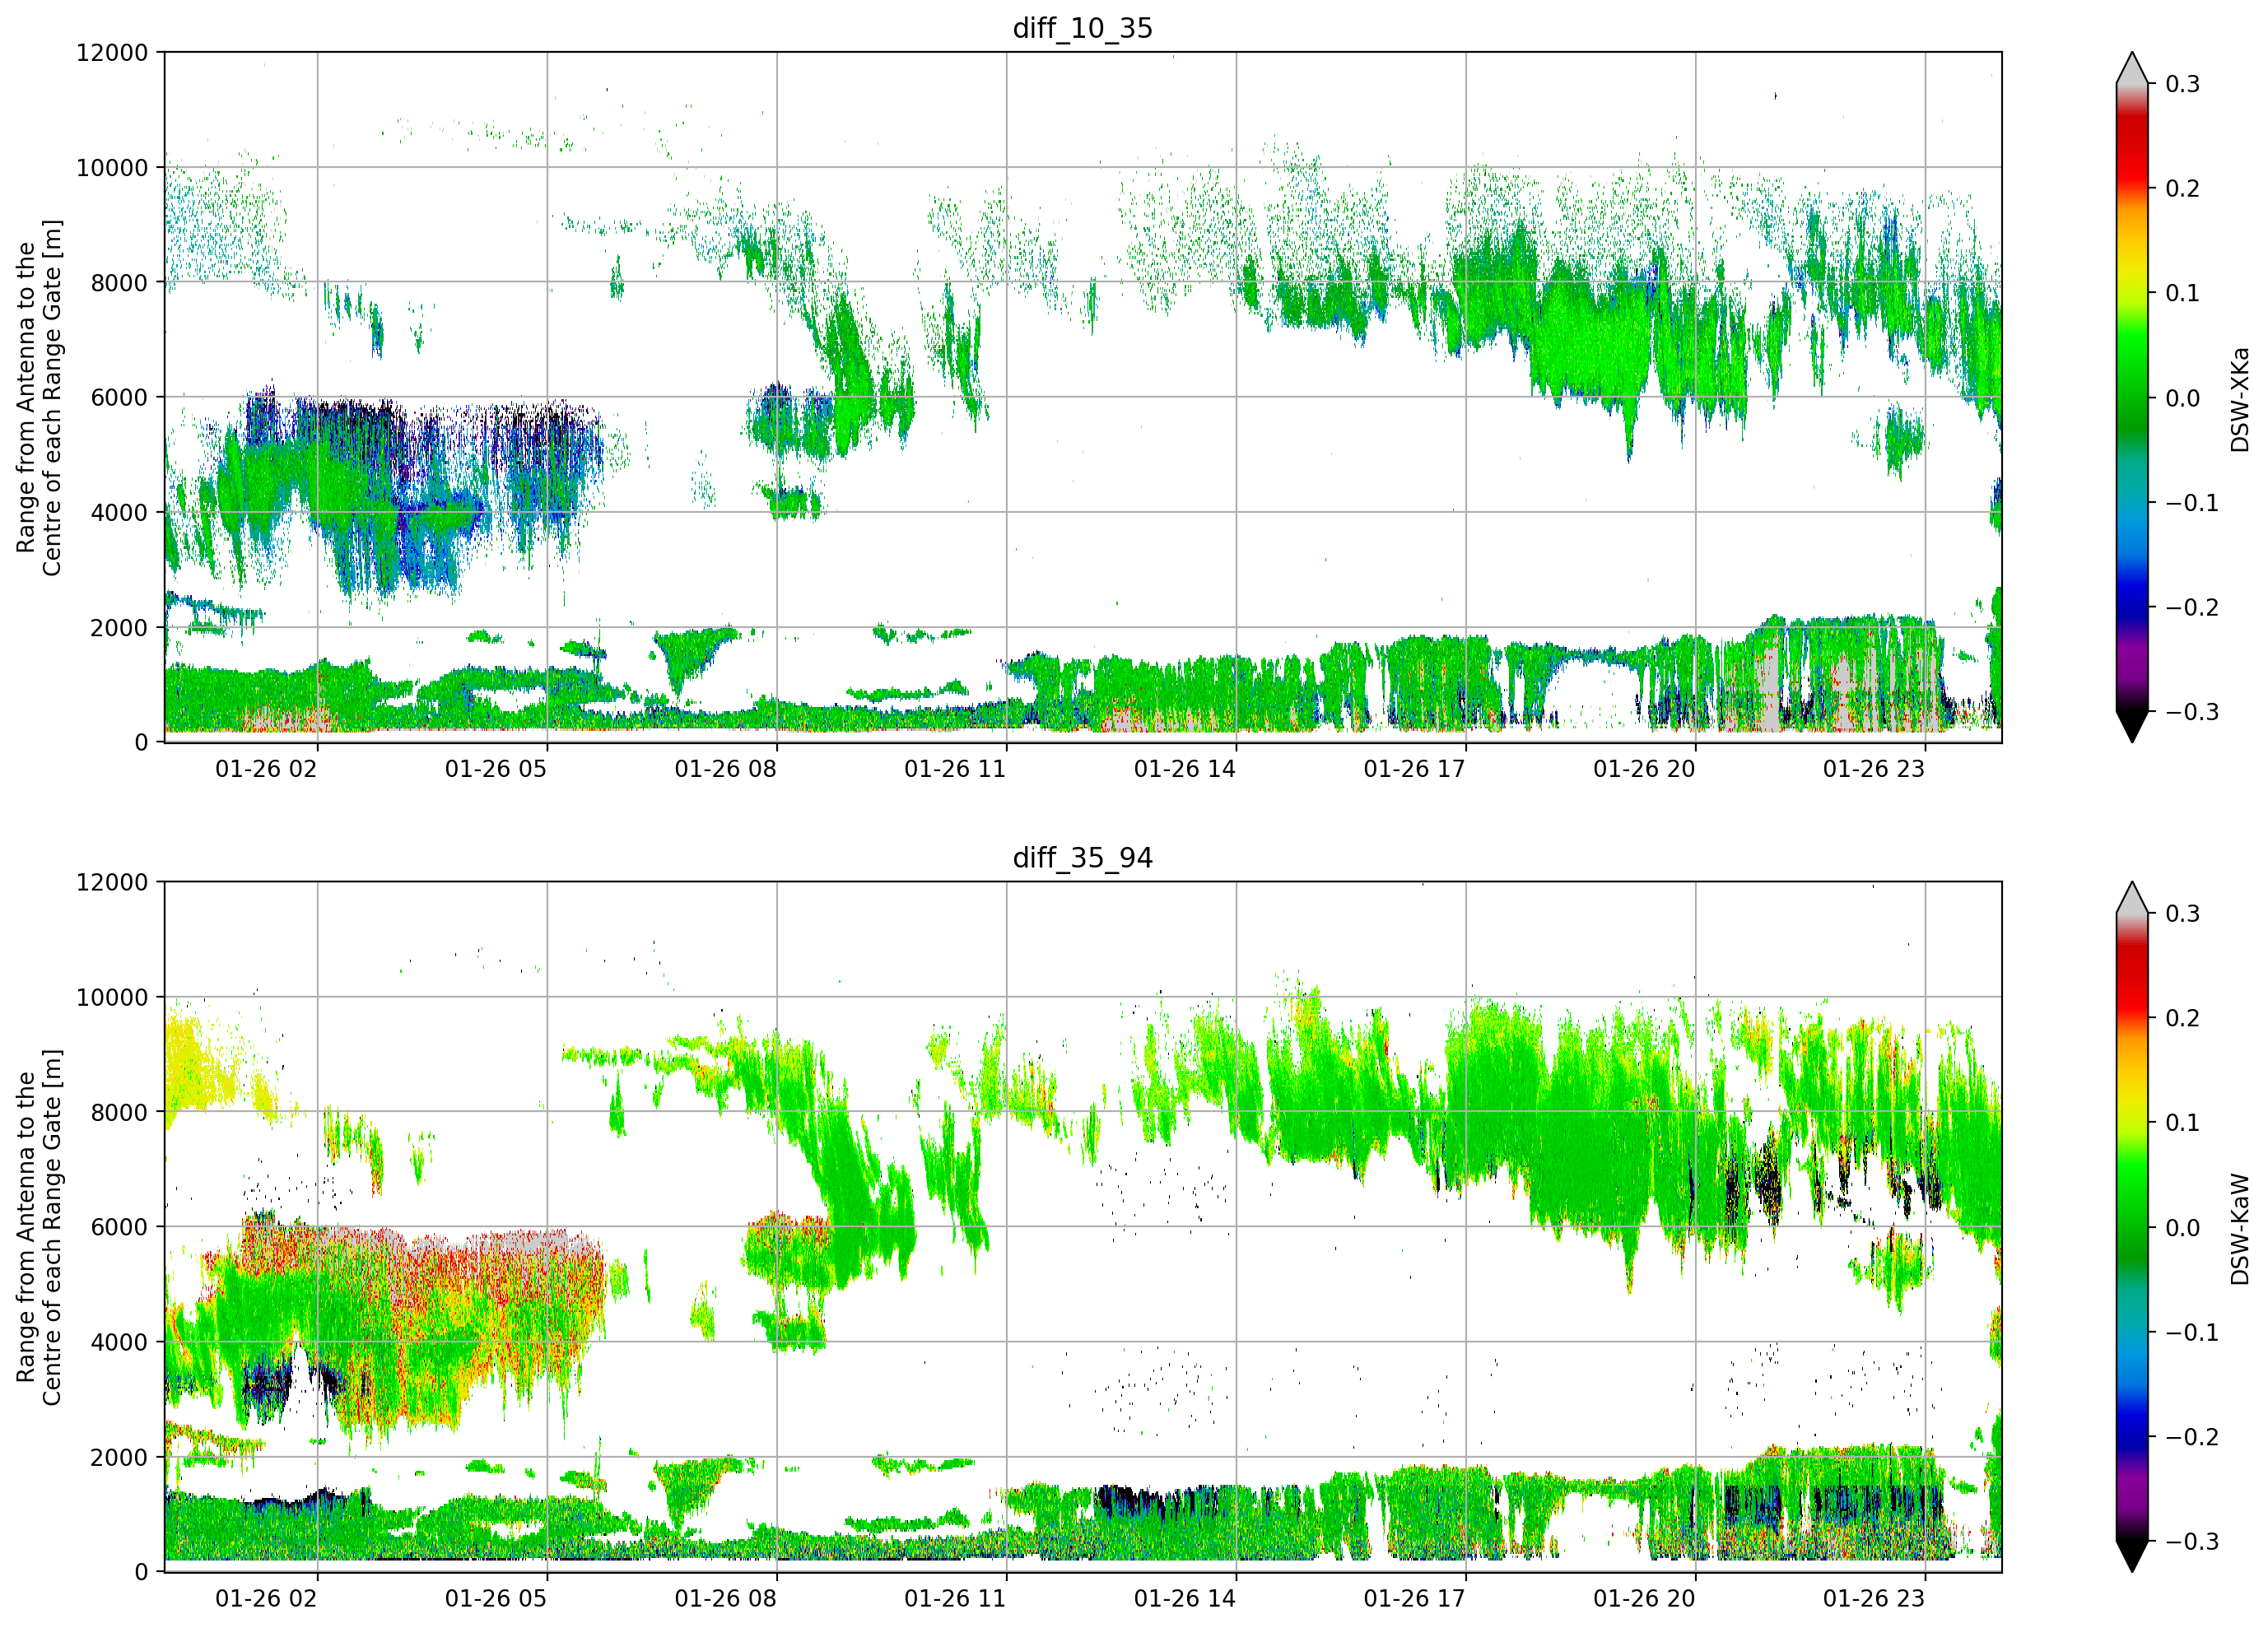Screen dimensions: 2268x1628
Task: Click the −0.3 tick on DSW-XKa colorbar
Action: 2192,712
